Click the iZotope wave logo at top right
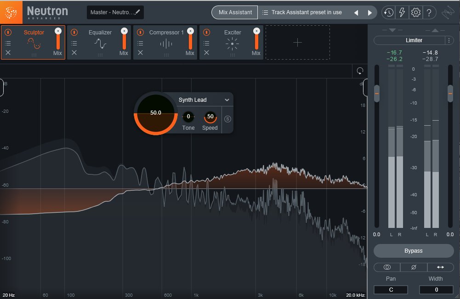 [x=448, y=13]
